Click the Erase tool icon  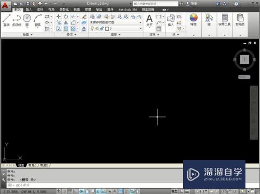[84, 17]
